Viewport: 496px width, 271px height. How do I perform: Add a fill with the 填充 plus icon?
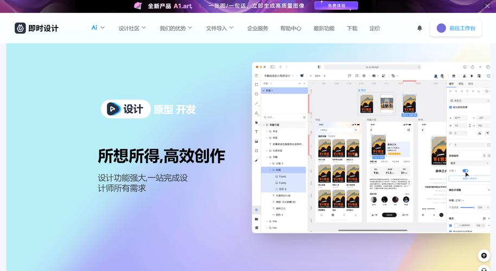(x=489, y=218)
